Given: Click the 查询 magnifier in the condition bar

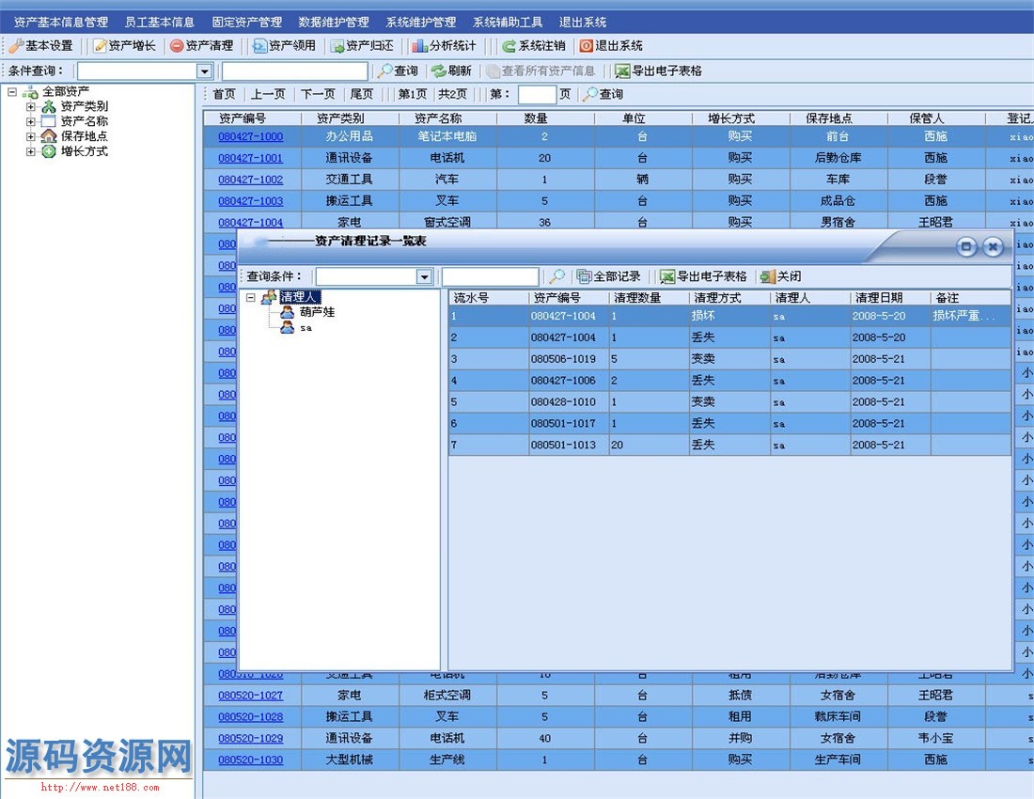Looking at the screenshot, I should 384,70.
